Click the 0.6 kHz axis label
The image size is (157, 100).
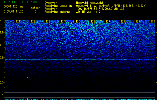point(2,95)
